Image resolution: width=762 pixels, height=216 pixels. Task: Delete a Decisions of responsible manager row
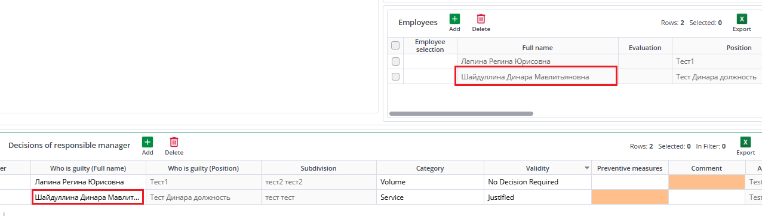pyautogui.click(x=174, y=146)
